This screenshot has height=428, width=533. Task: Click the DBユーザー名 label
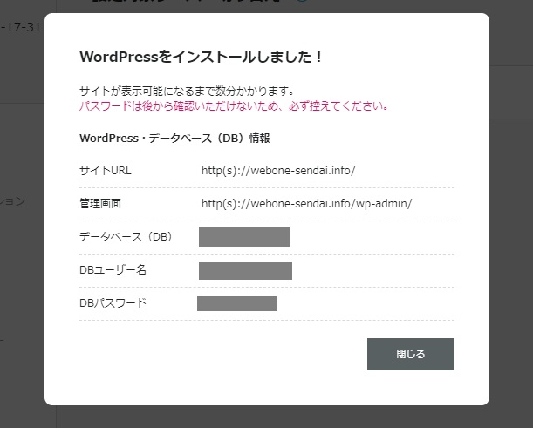[113, 270]
